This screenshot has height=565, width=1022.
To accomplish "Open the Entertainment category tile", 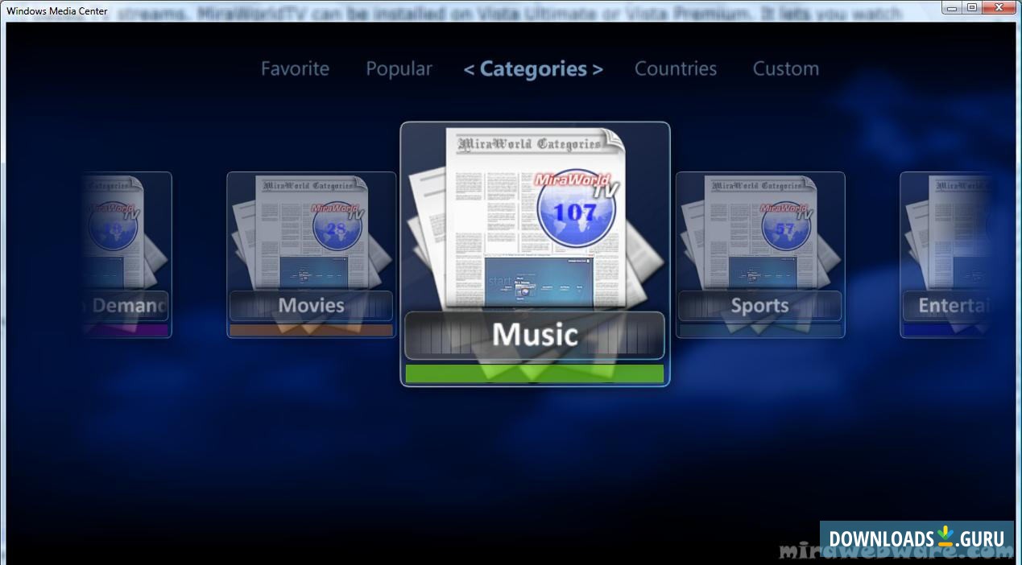I will point(946,255).
